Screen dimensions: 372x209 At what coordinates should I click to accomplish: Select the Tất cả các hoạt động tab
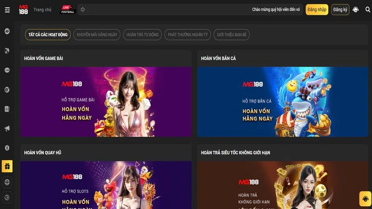[48, 34]
